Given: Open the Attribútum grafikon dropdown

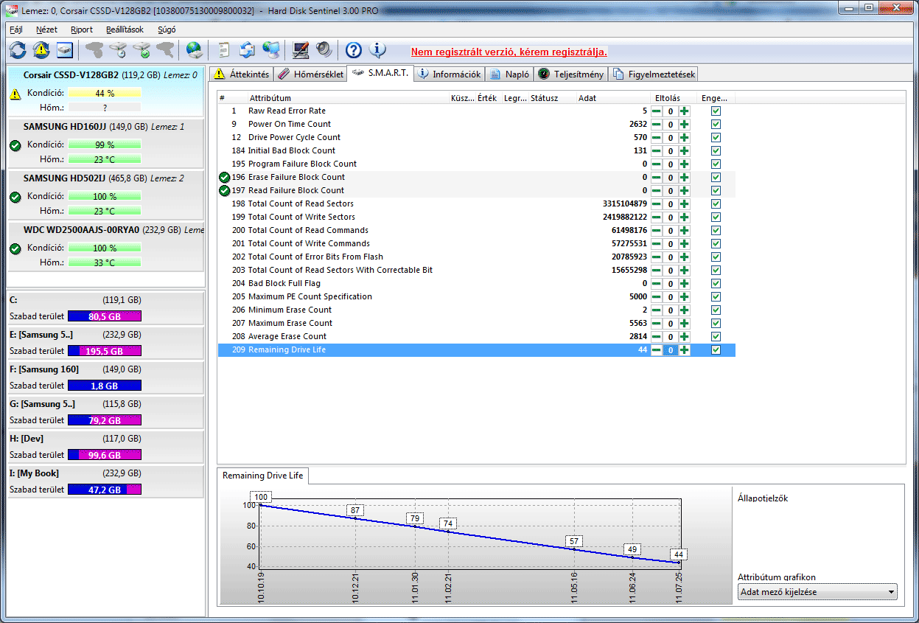Looking at the screenshot, I should pyautogui.click(x=817, y=592).
